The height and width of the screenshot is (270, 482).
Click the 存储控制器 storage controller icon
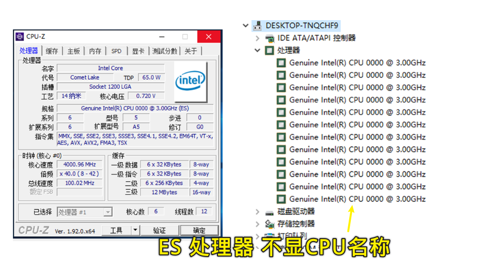(270, 224)
